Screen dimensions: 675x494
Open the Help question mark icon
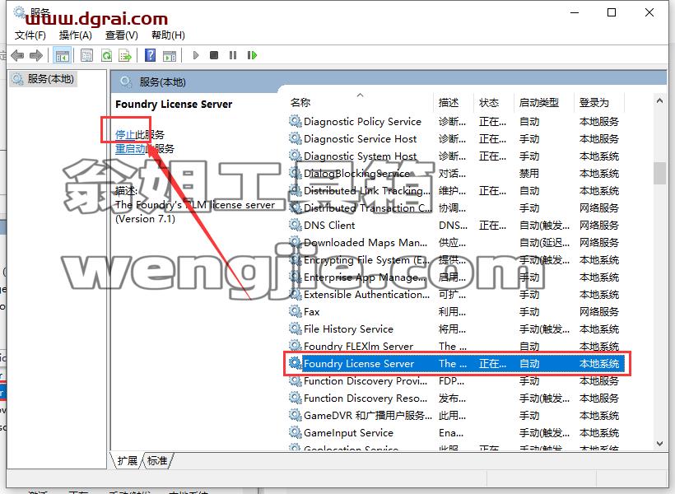point(151,55)
